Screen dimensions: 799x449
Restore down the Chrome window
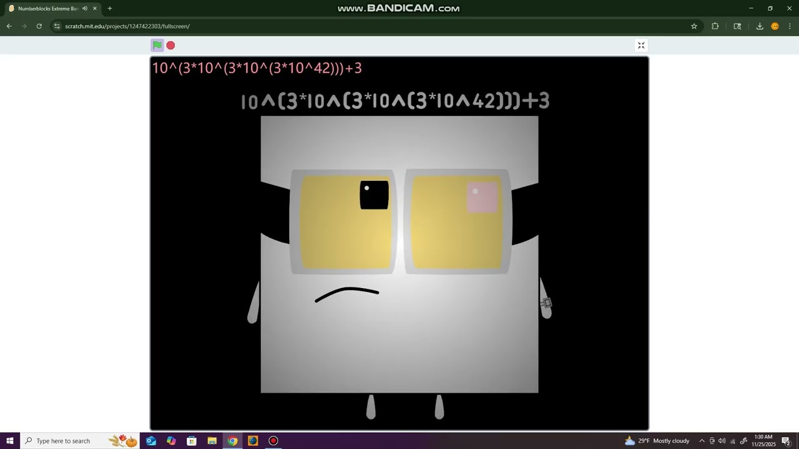770,9
